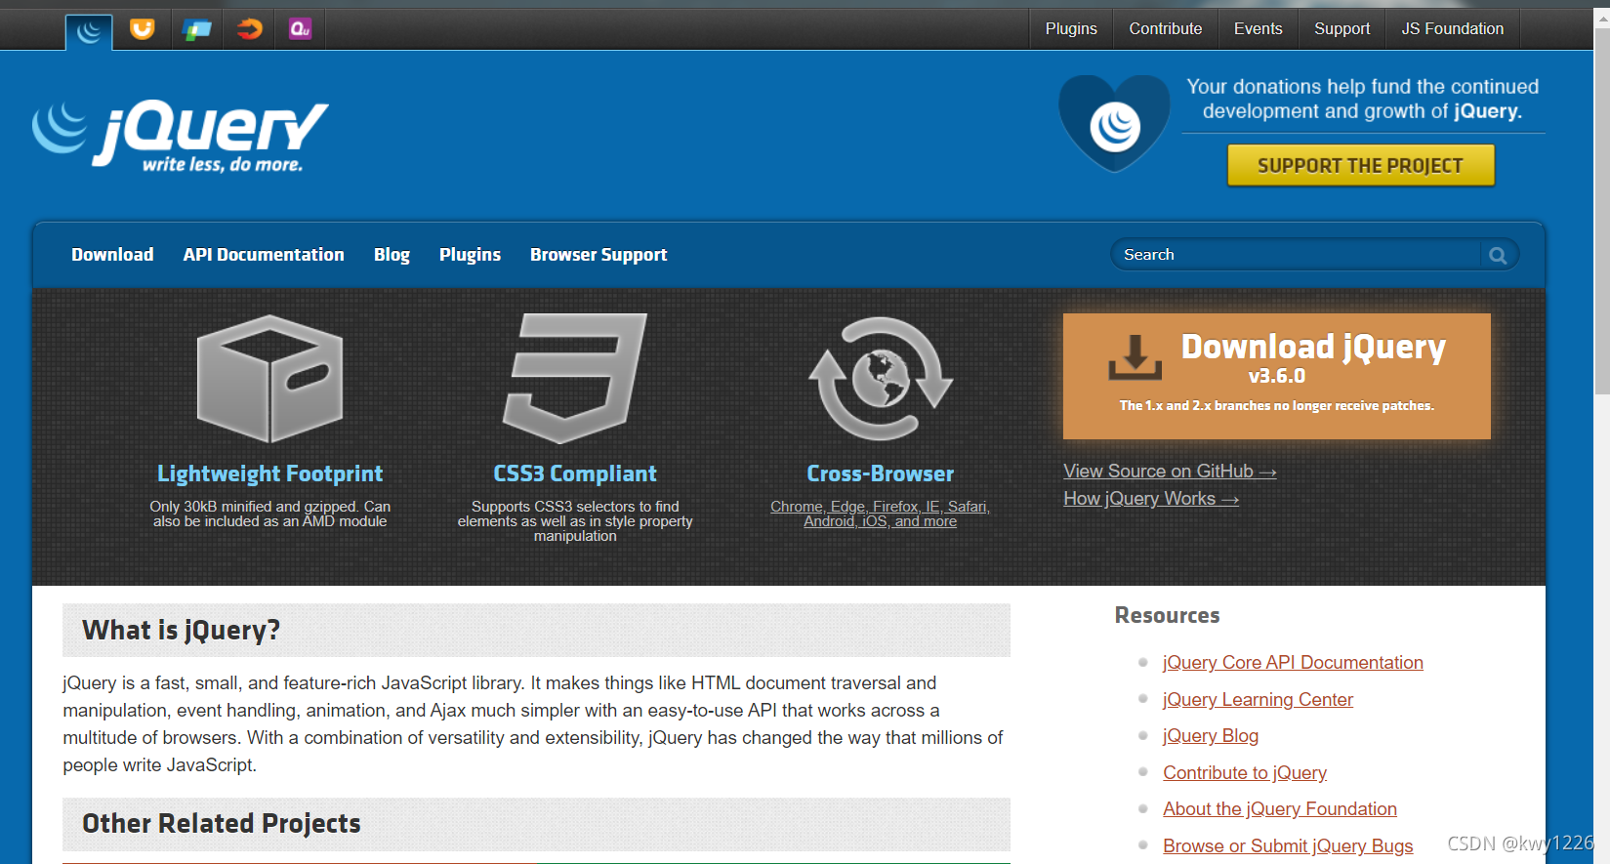Click the Download jQuery v3.6.0 button

point(1276,376)
